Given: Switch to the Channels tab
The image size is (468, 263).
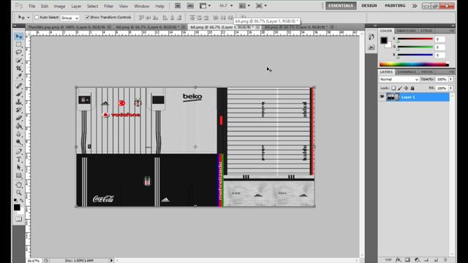Looking at the screenshot, I should tap(407, 72).
